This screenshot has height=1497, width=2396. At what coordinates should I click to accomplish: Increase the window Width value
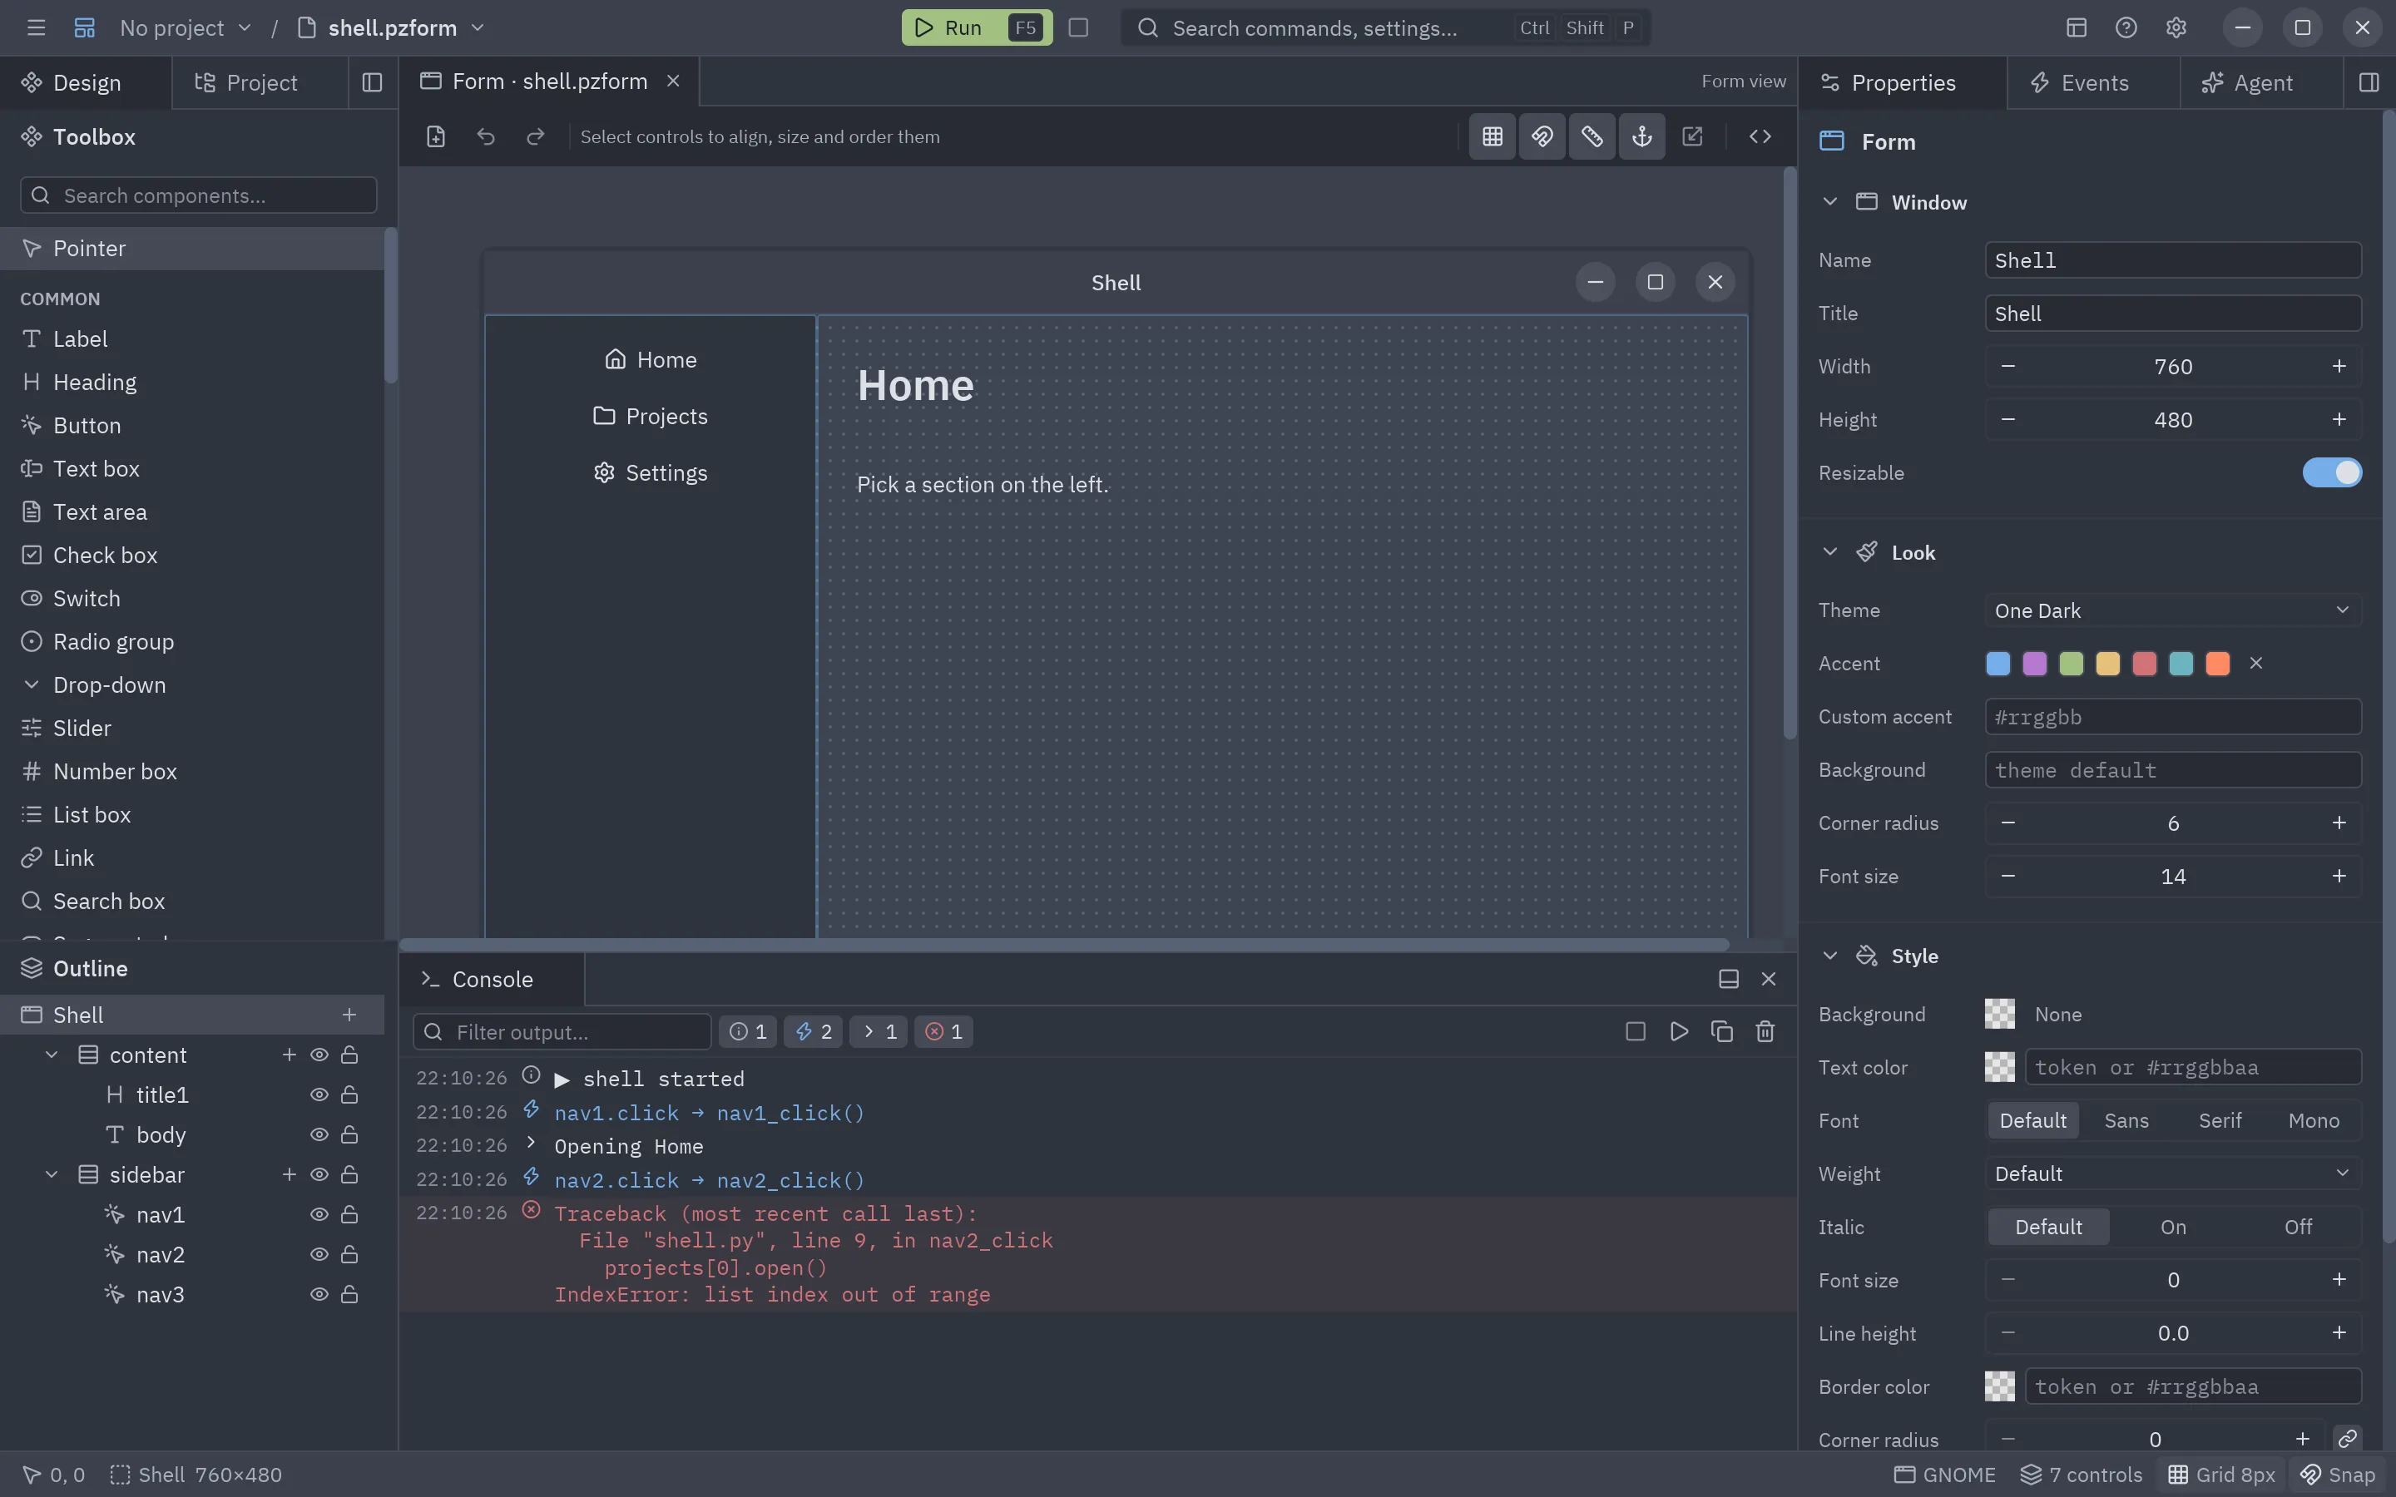coord(2339,366)
